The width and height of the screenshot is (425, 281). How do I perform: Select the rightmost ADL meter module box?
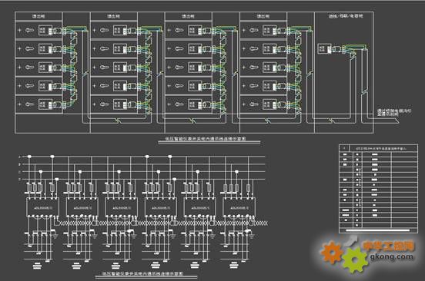coord(239,207)
